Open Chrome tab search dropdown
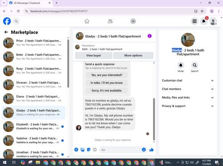Viewport: 223px width, 166px height. (4, 3)
